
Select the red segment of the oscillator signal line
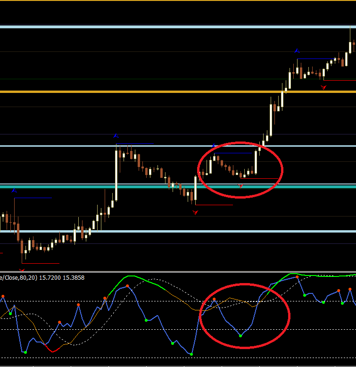click(52, 349)
